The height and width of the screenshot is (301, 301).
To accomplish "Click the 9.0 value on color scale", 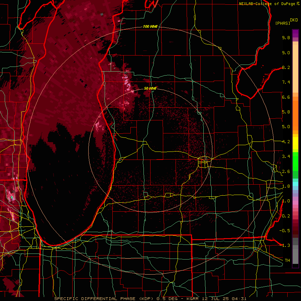I will coord(286,53).
